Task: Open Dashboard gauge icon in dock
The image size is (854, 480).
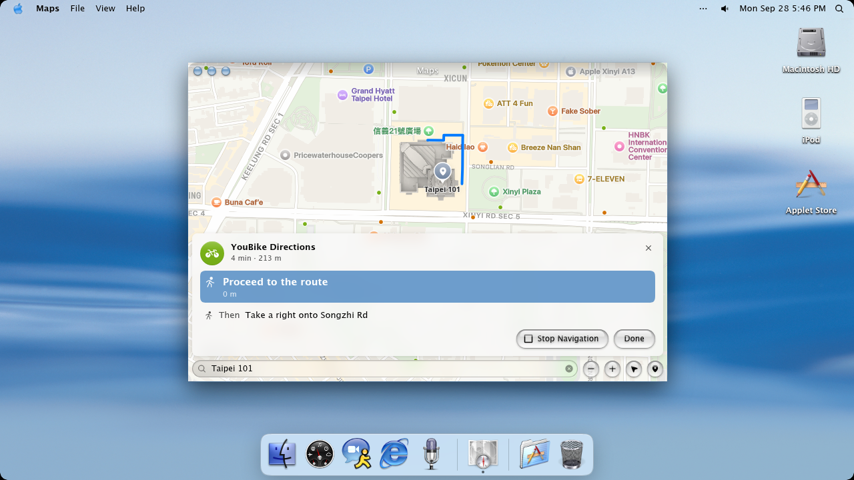Action: [x=320, y=455]
